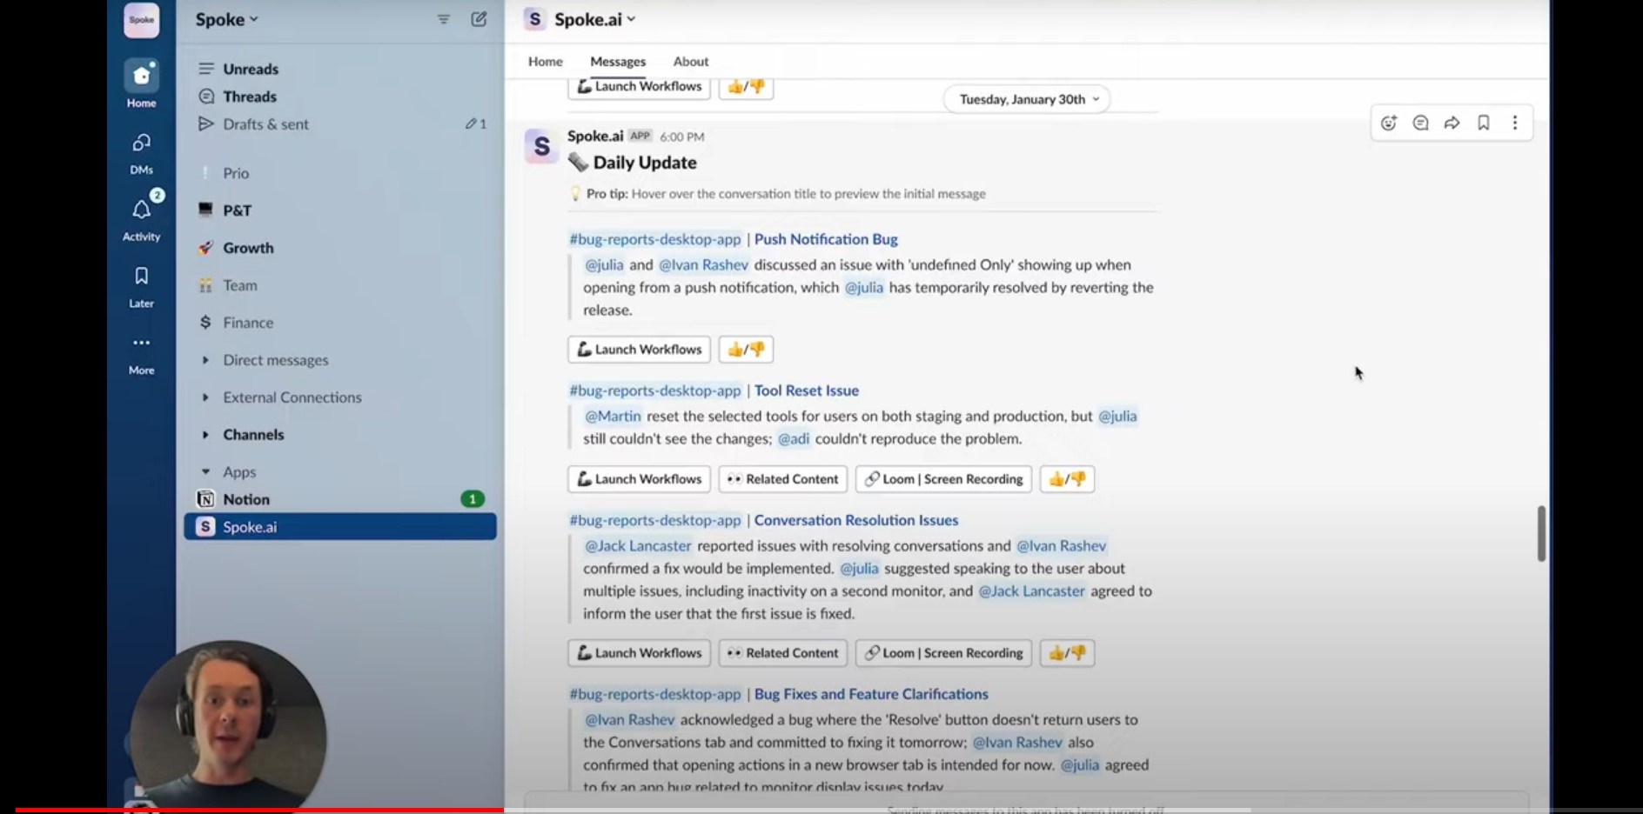Compose a new message

[x=479, y=19]
